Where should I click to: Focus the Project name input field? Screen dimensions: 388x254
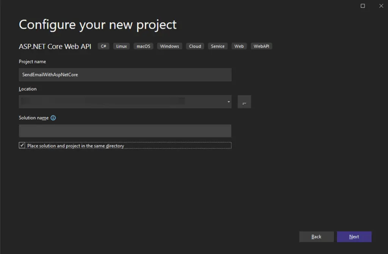click(125, 75)
